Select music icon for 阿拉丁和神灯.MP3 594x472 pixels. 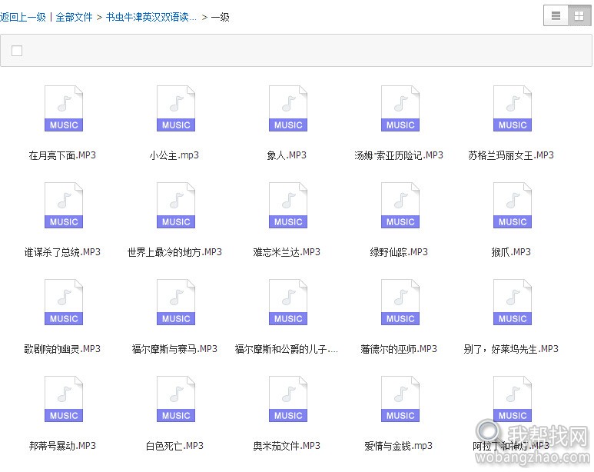pos(513,399)
